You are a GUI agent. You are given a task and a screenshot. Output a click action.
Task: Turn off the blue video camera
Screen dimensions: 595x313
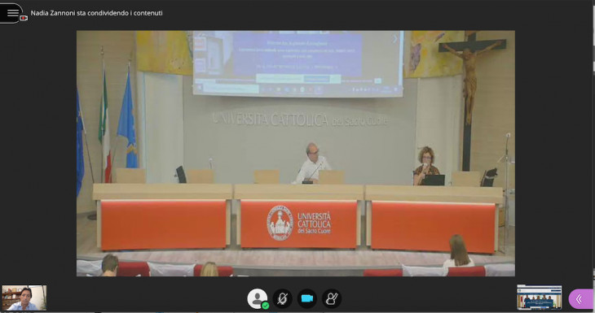[307, 298]
